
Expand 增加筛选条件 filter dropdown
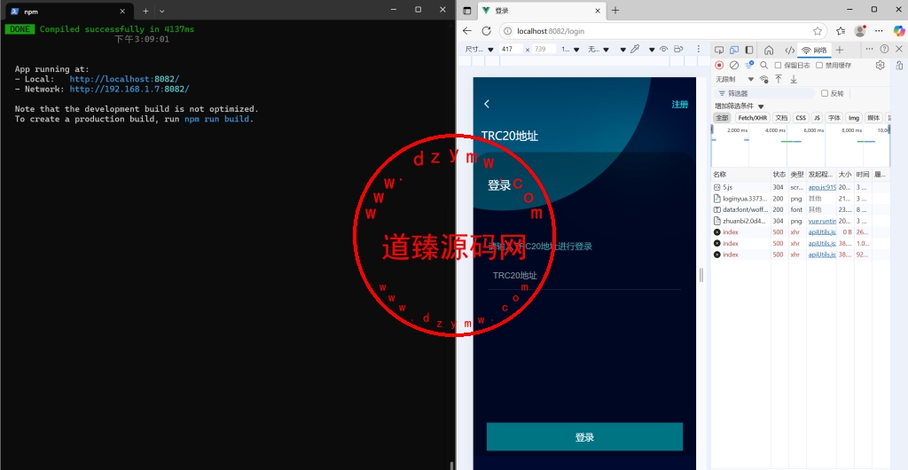740,106
